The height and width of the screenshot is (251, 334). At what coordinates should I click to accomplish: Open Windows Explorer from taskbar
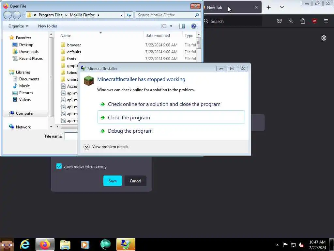pos(65,244)
